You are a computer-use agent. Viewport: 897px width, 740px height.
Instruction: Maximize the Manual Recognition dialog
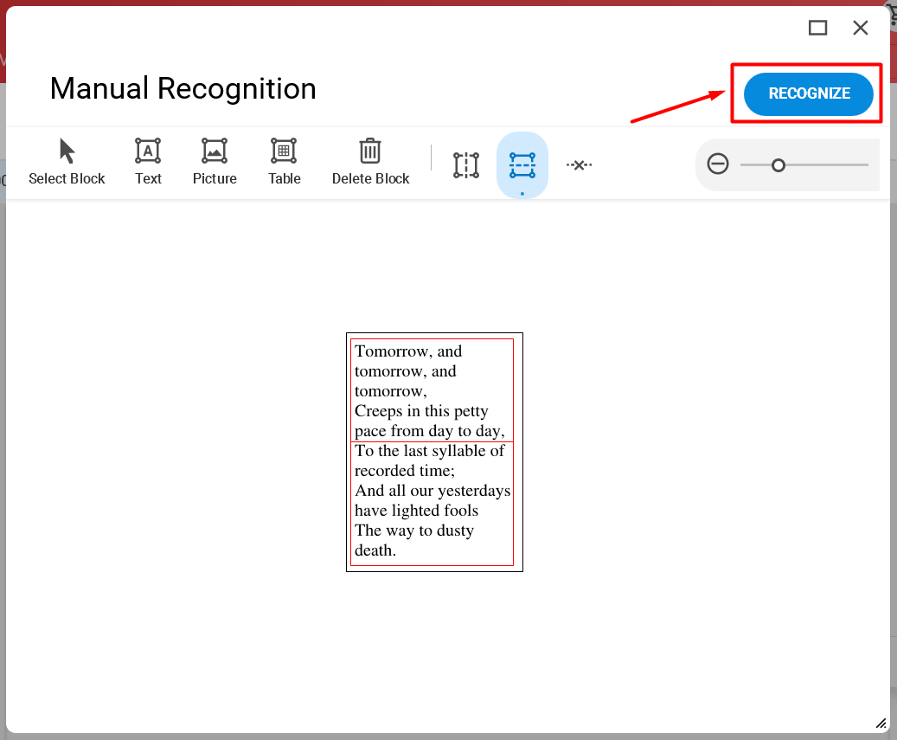click(817, 28)
